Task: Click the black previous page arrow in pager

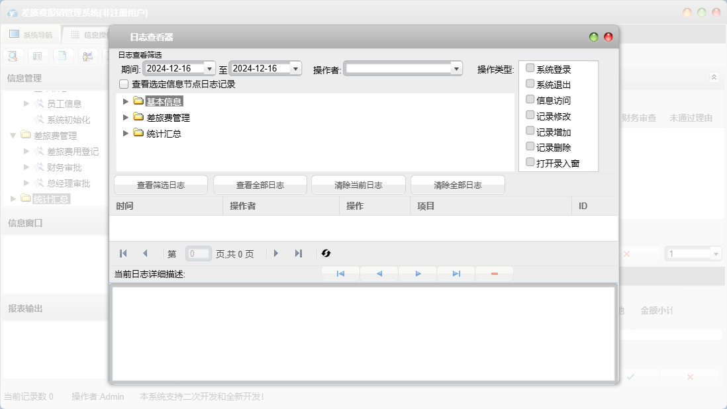Action: [145, 253]
